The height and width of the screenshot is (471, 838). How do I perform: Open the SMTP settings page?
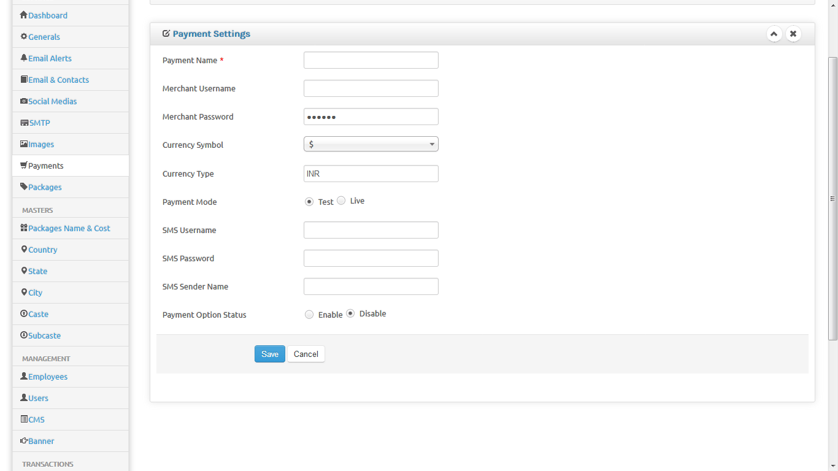(40, 123)
